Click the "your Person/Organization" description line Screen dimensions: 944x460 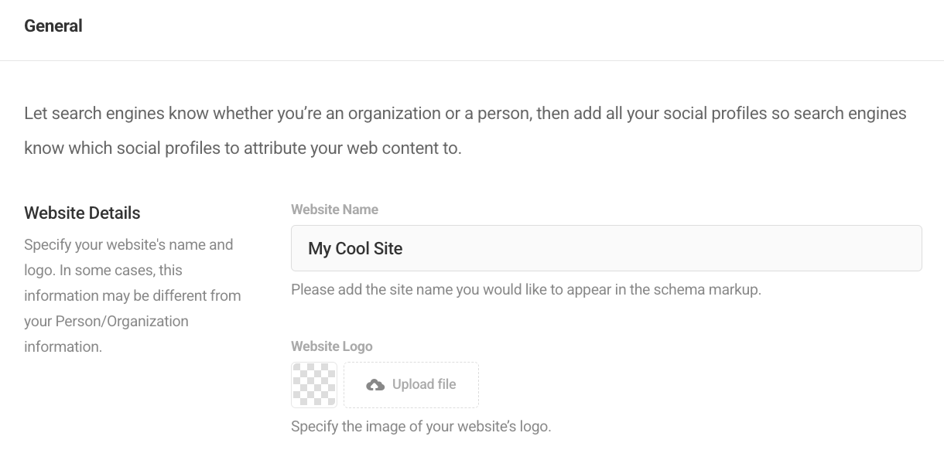click(x=106, y=322)
